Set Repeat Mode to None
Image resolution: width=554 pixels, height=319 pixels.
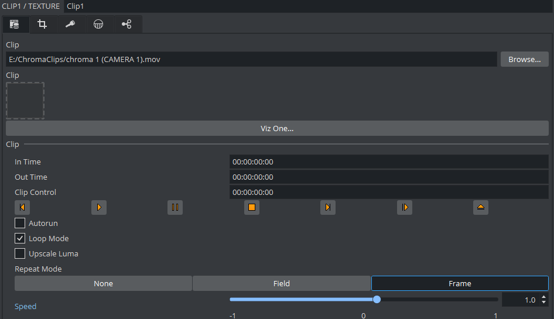(x=103, y=283)
